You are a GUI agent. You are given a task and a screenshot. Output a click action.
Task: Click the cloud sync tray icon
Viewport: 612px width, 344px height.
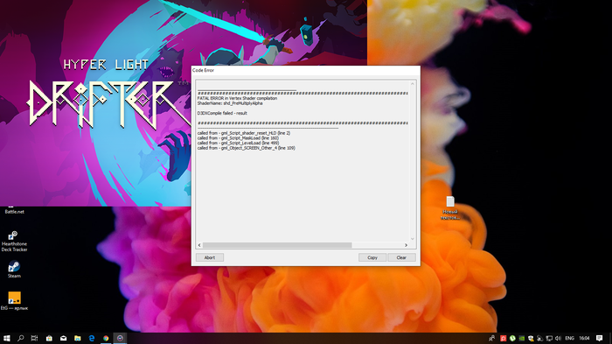539,338
